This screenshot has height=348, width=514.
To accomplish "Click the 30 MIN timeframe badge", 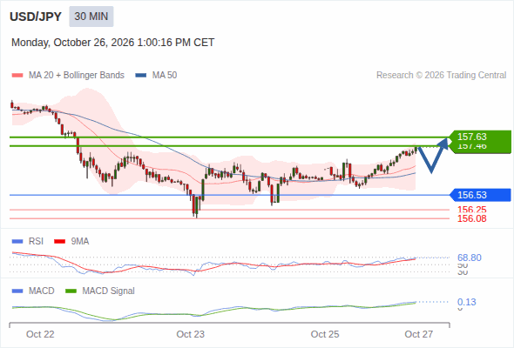I will (91, 17).
